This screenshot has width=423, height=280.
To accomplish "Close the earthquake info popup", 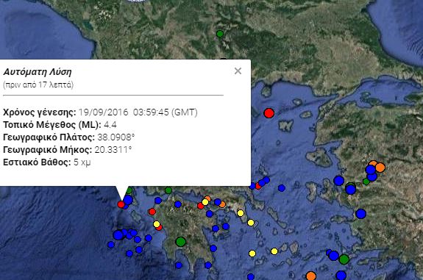I will pyautogui.click(x=238, y=71).
